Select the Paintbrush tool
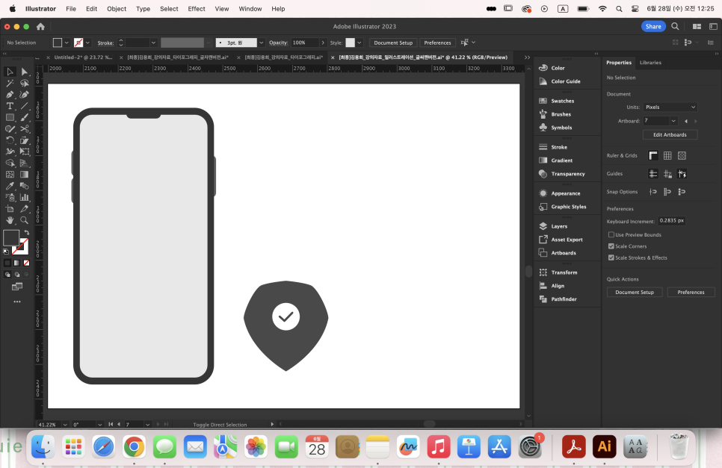The image size is (722, 468). point(25,118)
